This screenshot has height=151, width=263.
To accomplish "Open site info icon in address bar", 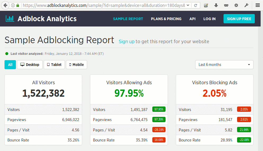I will click(13, 5).
